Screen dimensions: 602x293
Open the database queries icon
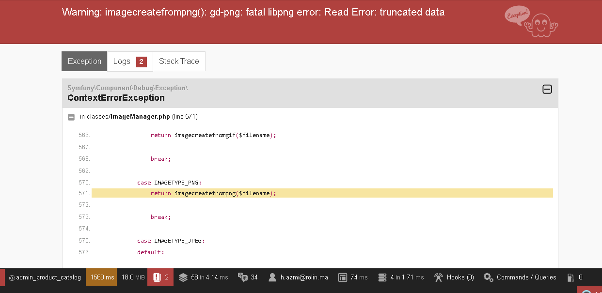coord(382,278)
